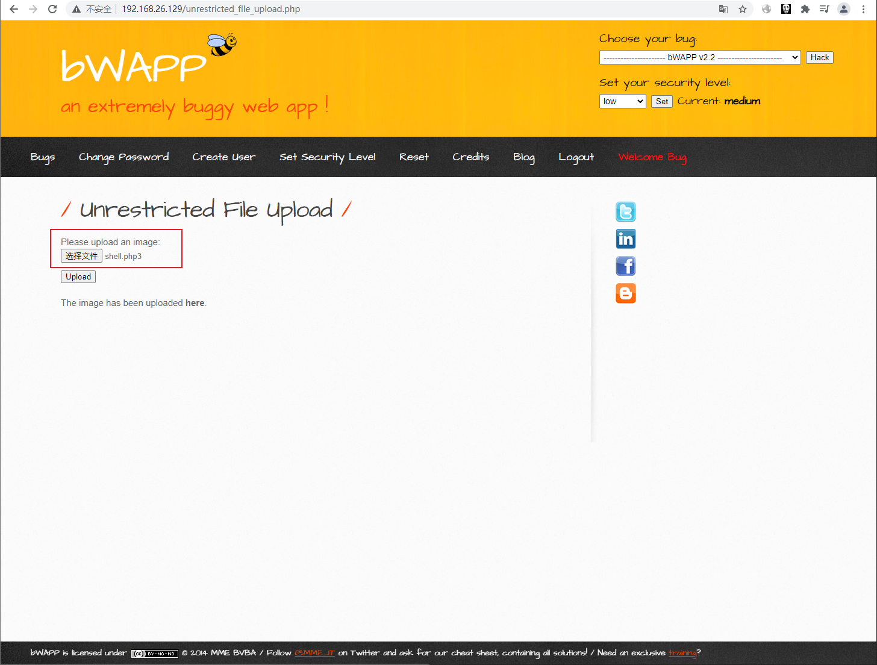Click the Hack button
Image resolution: width=877 pixels, height=665 pixels.
[820, 57]
